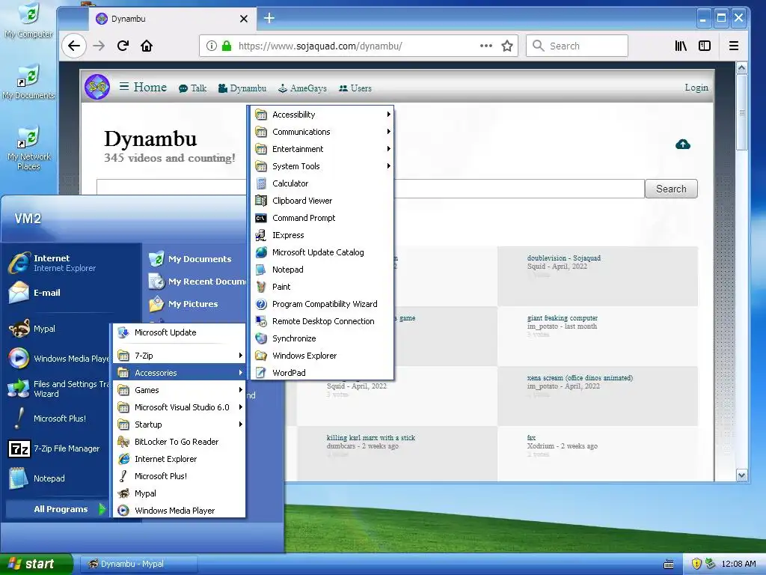Expand the Entertainment submenu
The width and height of the screenshot is (766, 575).
322,149
